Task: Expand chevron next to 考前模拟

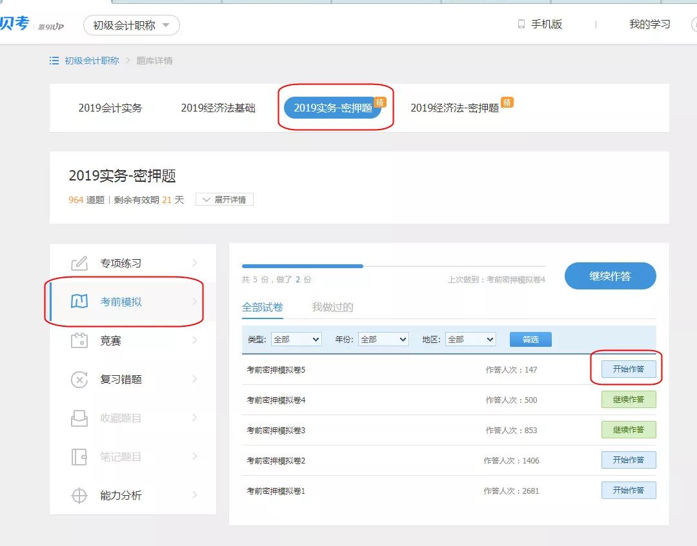Action: point(195,302)
